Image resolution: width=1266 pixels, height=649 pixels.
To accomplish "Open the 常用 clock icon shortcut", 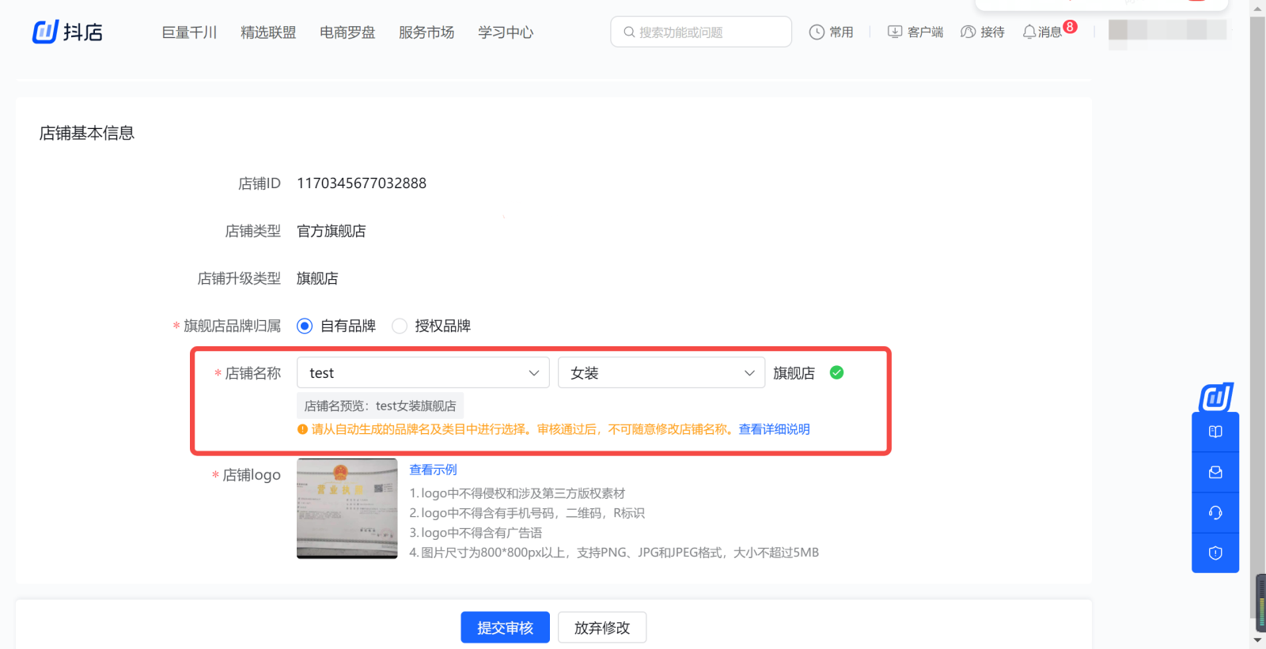I will pyautogui.click(x=817, y=32).
